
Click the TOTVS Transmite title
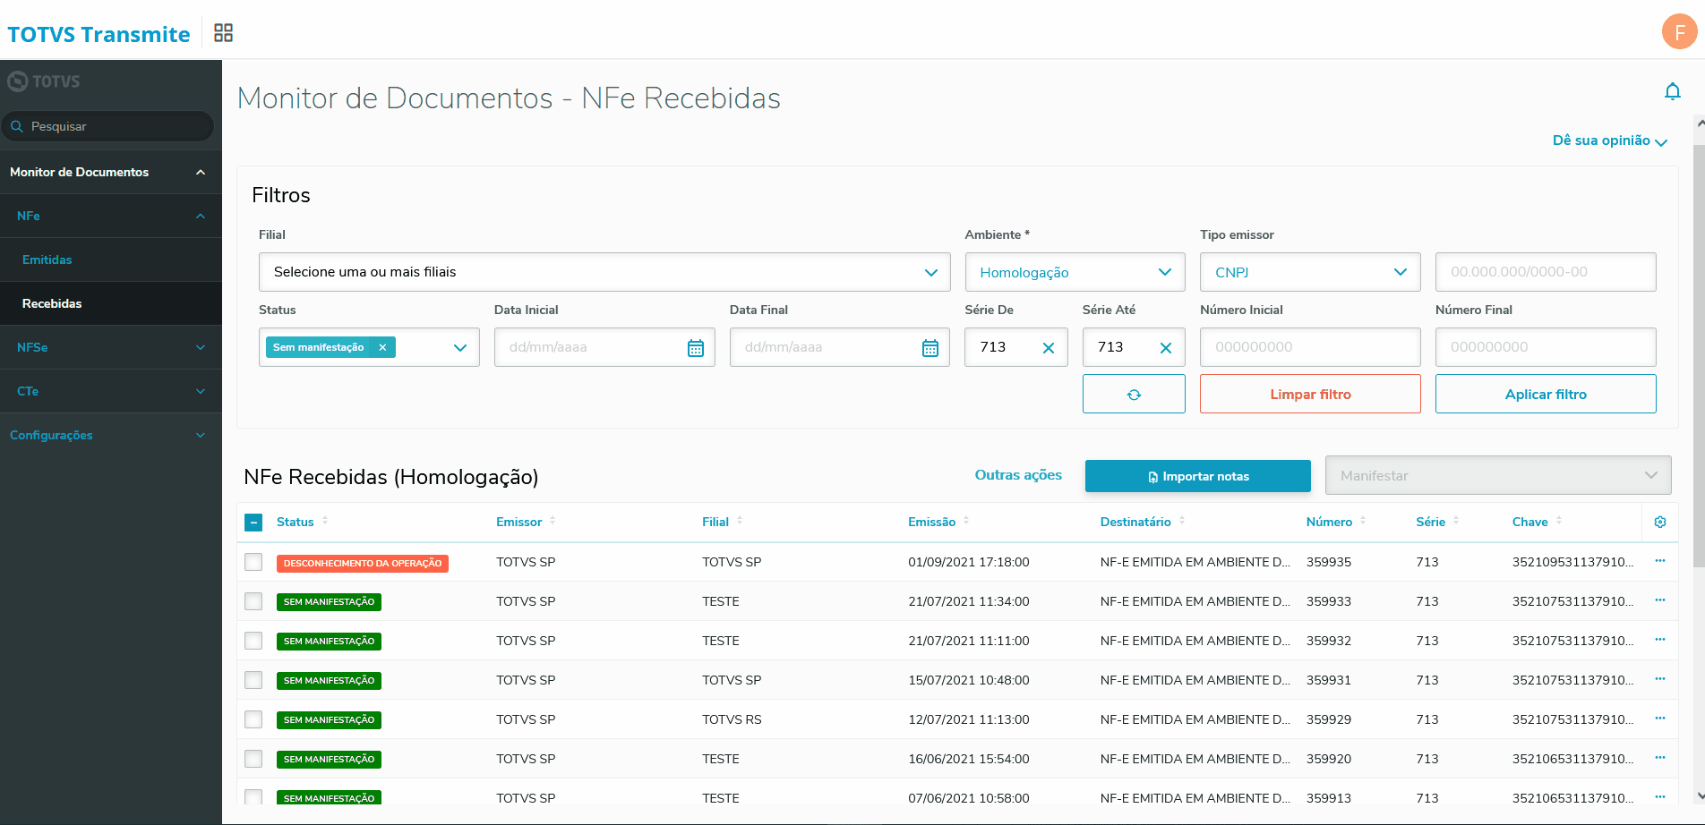[99, 34]
